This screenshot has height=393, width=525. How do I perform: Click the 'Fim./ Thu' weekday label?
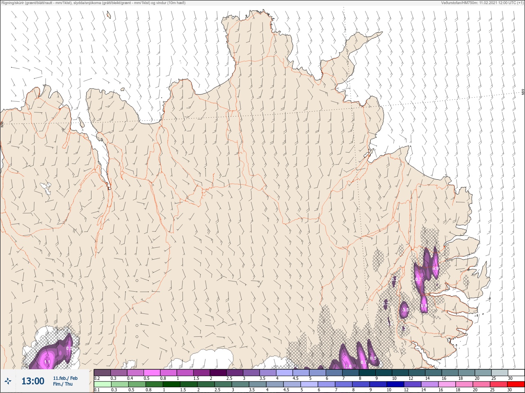pos(63,384)
